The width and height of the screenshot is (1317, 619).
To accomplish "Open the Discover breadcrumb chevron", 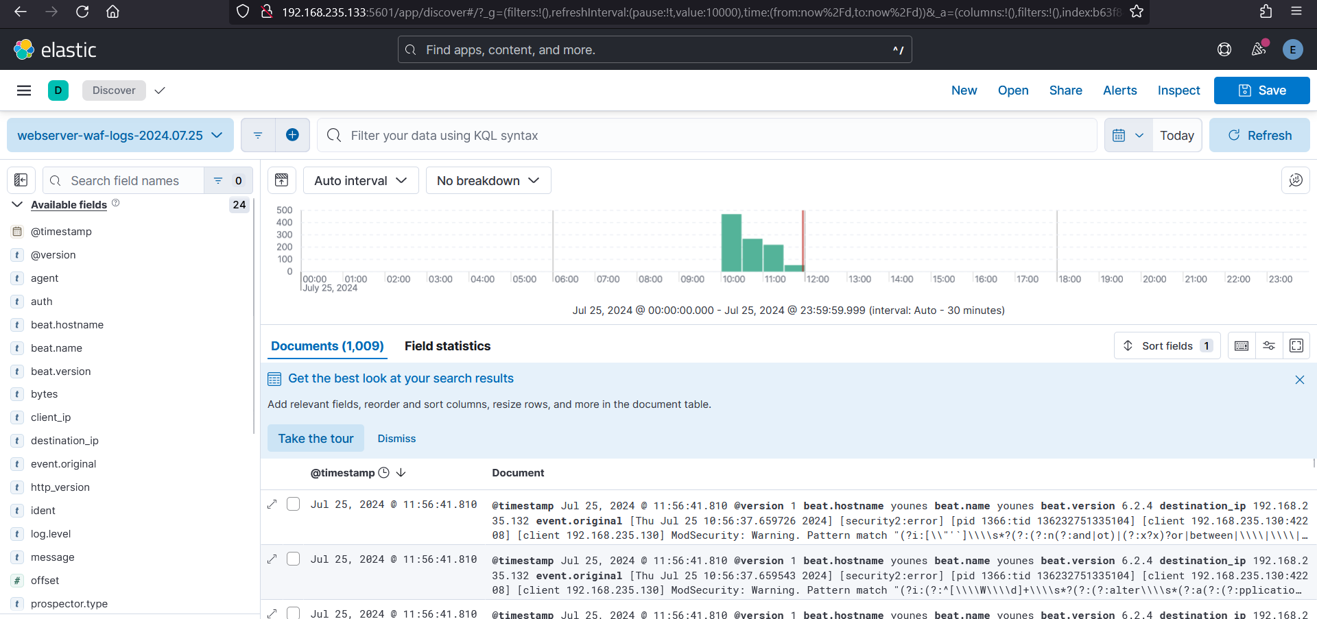I will pyautogui.click(x=160, y=90).
